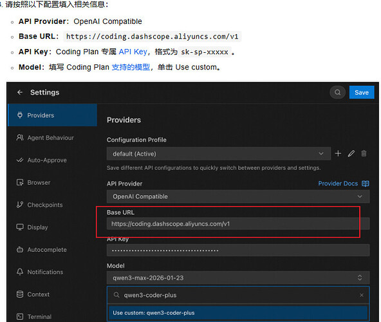Open the settings search magnifier icon
The height and width of the screenshot is (322, 381).
[x=337, y=93]
